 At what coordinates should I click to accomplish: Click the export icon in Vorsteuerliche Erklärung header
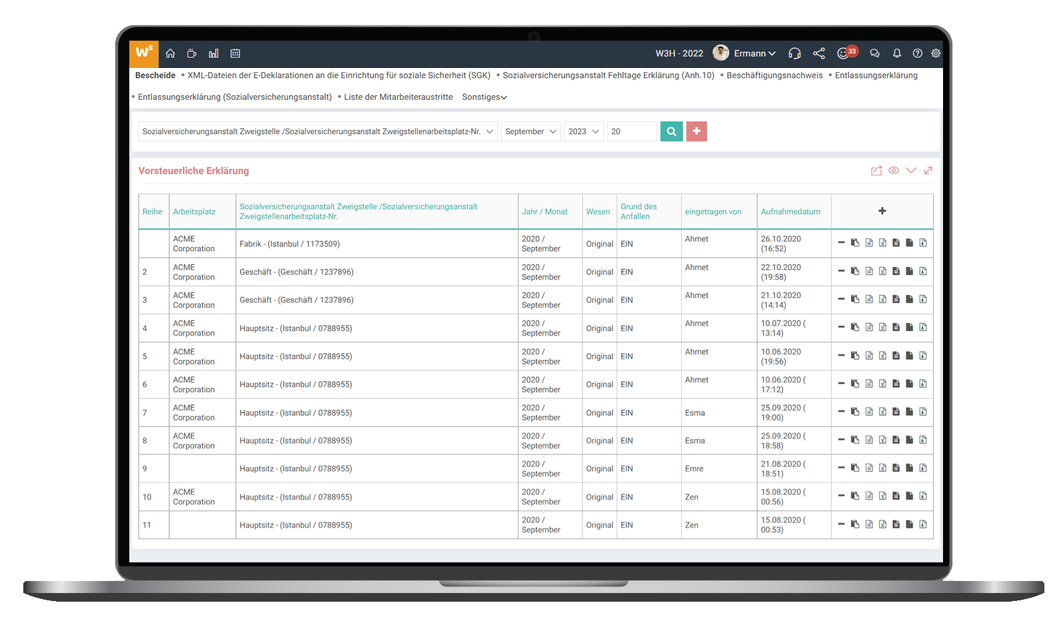click(x=876, y=171)
